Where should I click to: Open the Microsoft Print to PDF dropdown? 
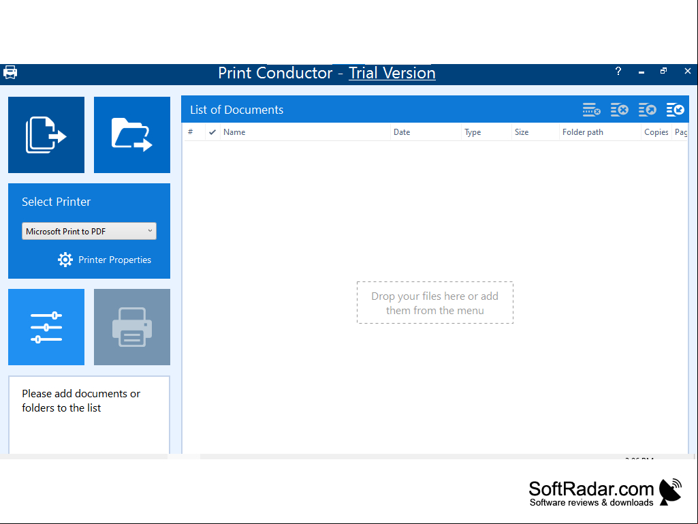(x=89, y=231)
